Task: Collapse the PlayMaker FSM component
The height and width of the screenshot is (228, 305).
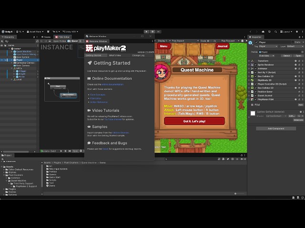Action: click(x=249, y=99)
